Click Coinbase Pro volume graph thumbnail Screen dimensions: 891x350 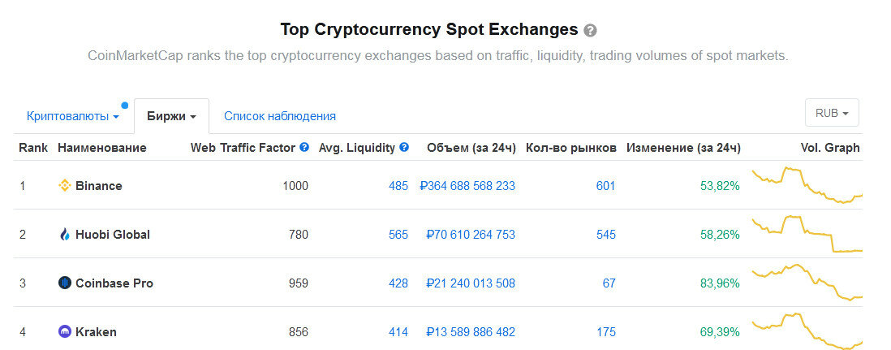click(x=807, y=283)
